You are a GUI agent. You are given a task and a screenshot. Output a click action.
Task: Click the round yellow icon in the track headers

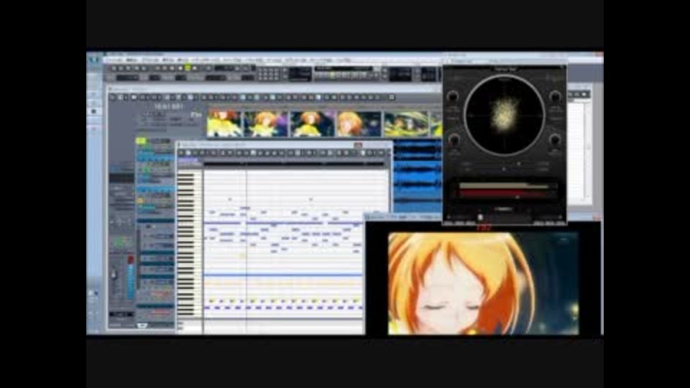point(141,200)
